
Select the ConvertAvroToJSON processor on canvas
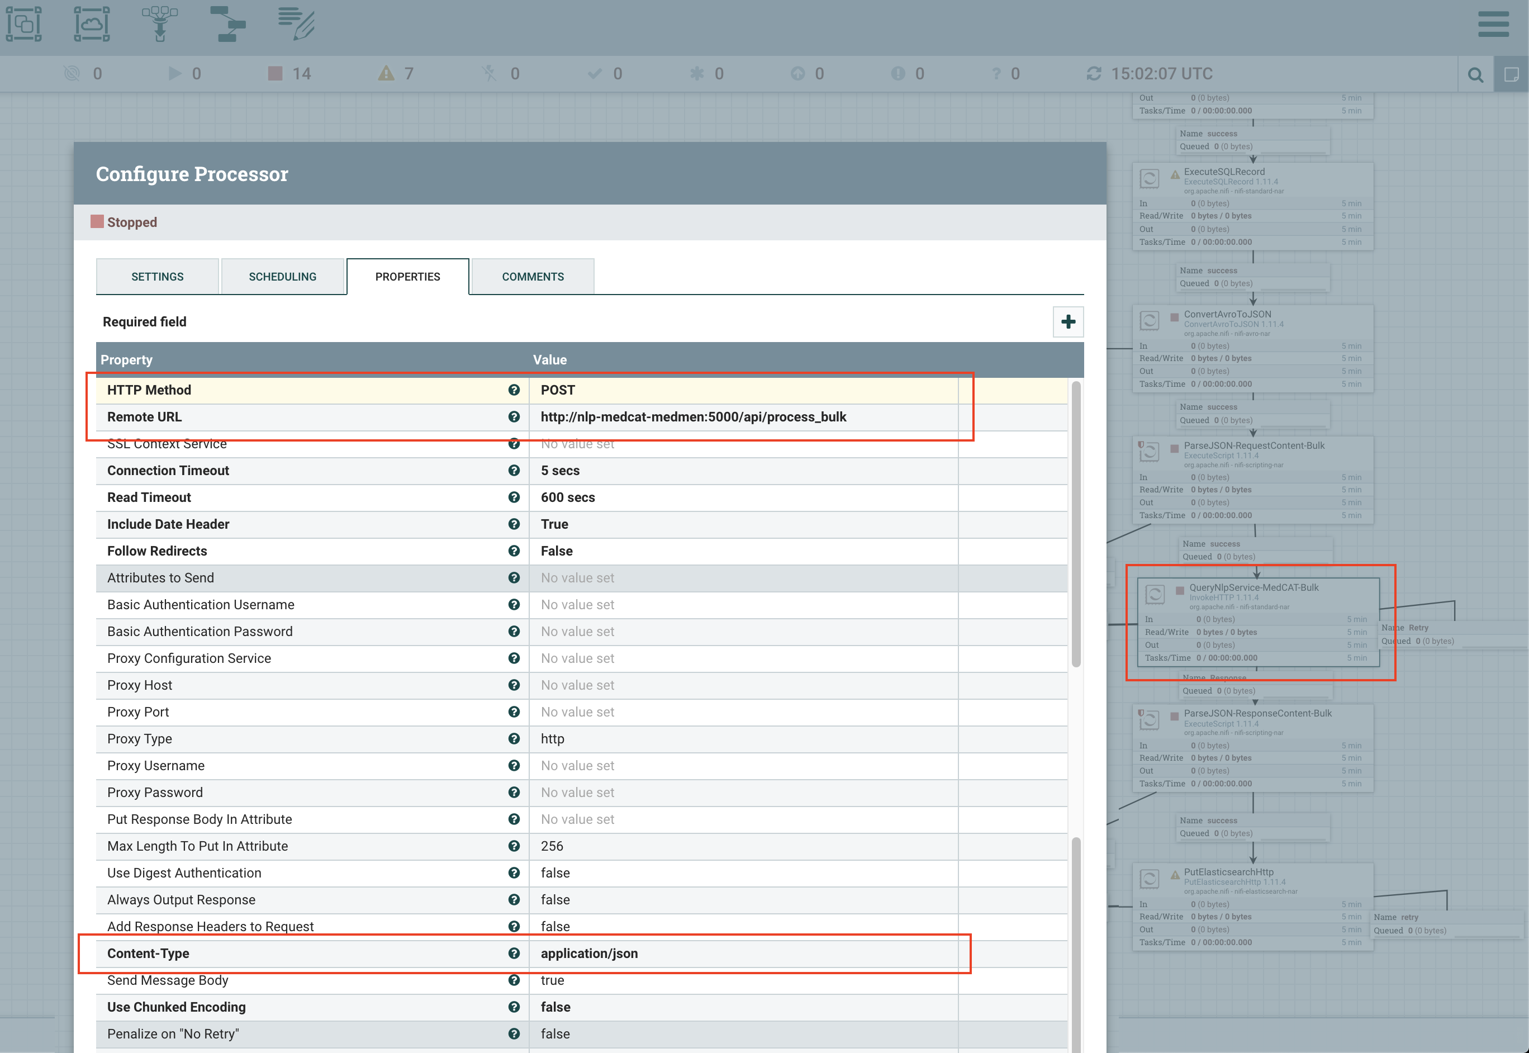click(1252, 349)
